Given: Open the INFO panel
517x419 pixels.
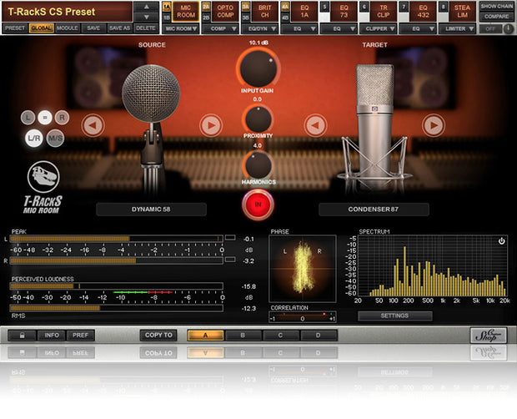Looking at the screenshot, I should click(x=52, y=336).
